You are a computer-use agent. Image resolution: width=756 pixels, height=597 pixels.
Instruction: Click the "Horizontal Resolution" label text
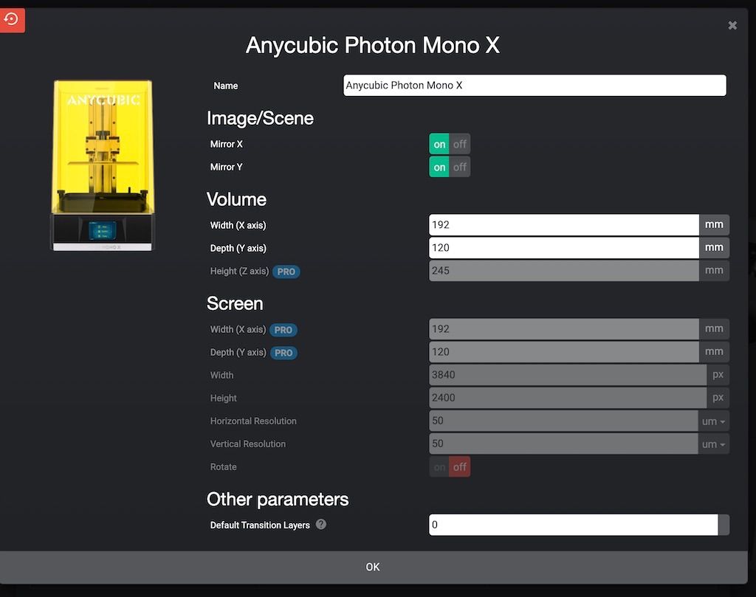click(x=253, y=421)
